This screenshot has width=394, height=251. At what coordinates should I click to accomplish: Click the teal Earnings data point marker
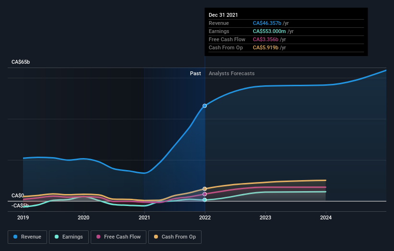pyautogui.click(x=205, y=200)
